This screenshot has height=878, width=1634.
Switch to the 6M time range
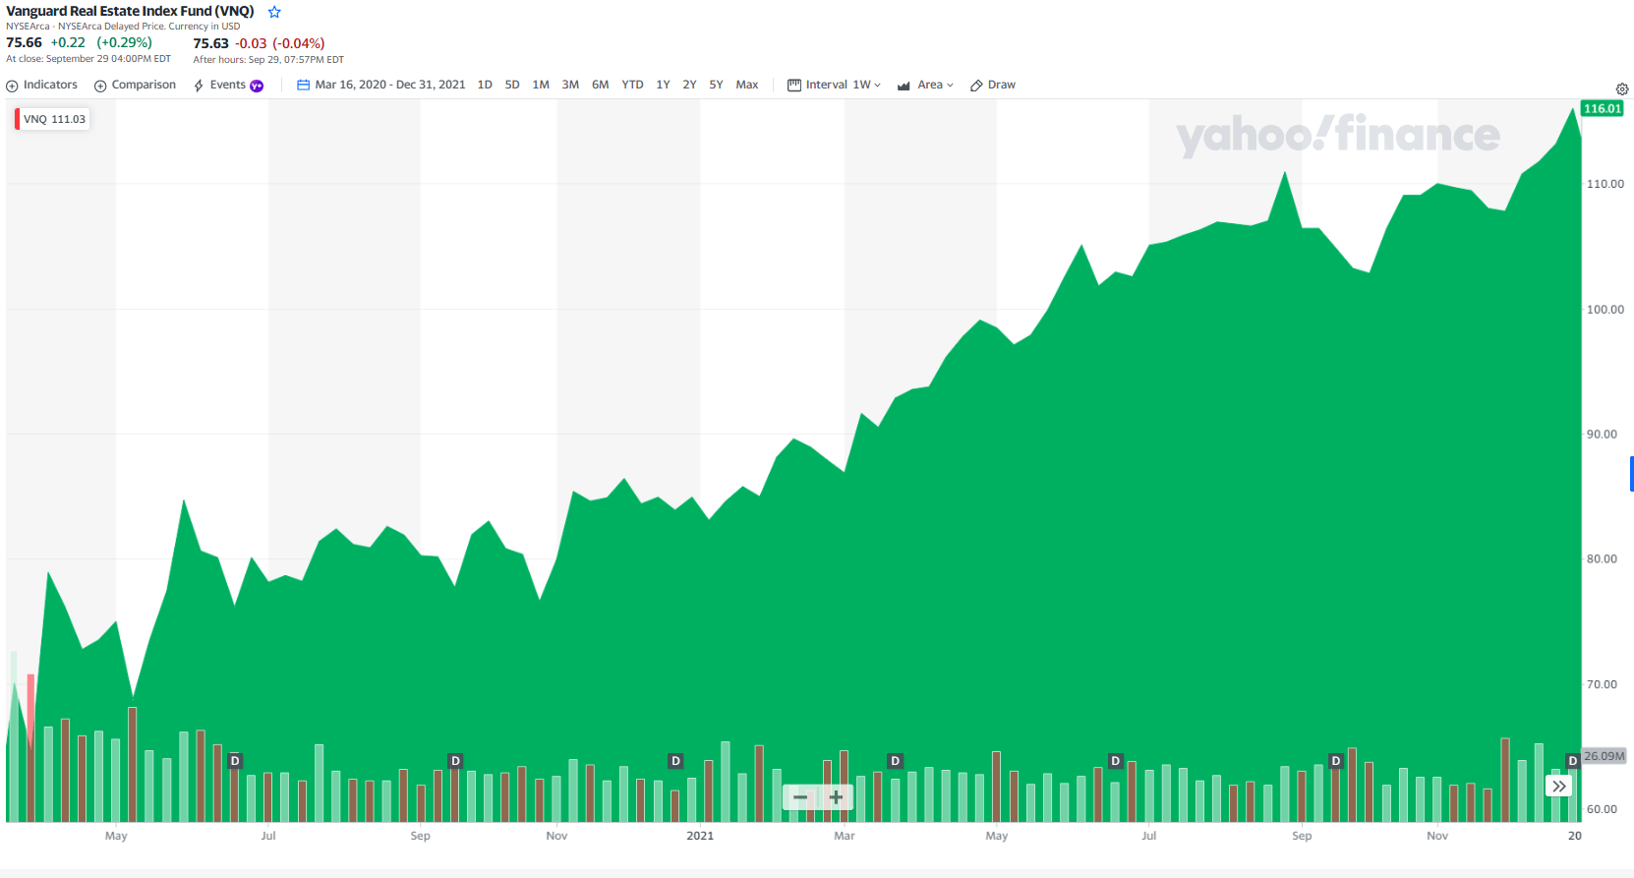coord(600,86)
